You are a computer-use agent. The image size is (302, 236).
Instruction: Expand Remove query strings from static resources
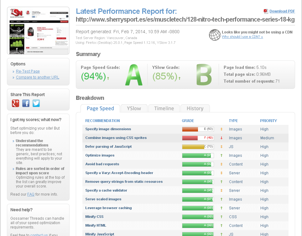124,182
